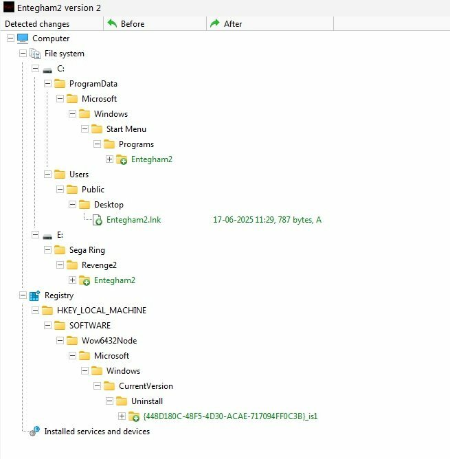450x459 pixels.
Task: Click the Public folder icon
Action: 72,190
